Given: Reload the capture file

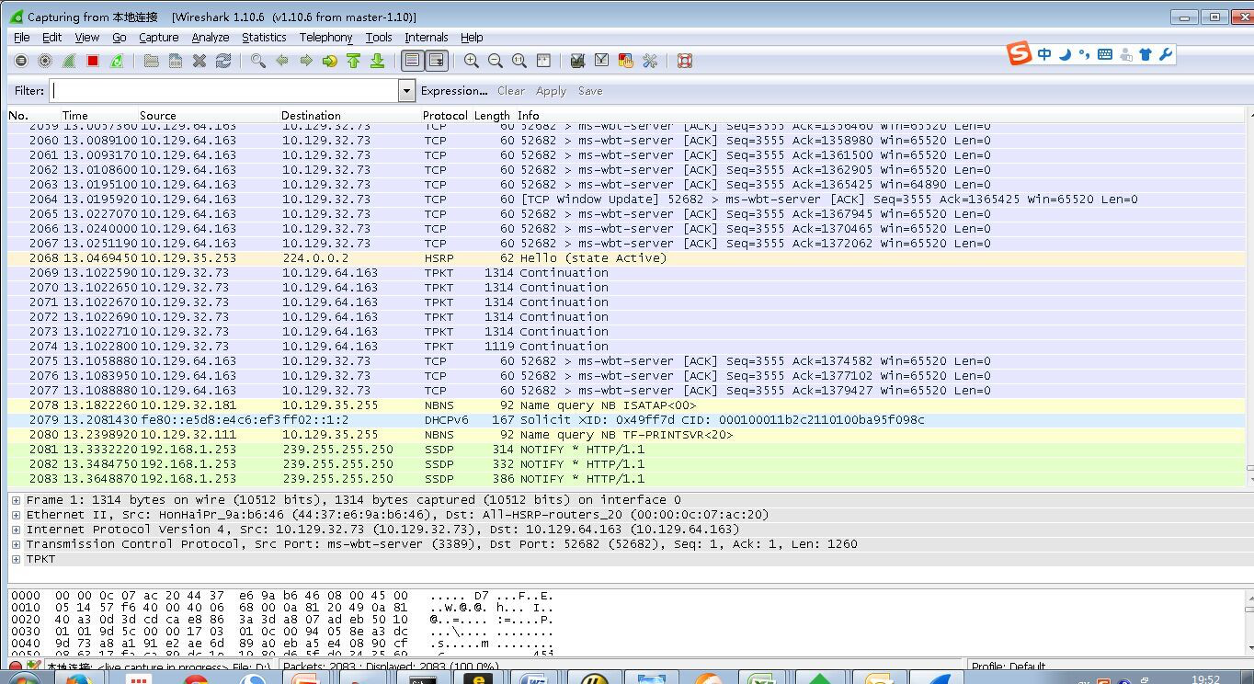Looking at the screenshot, I should click(x=222, y=61).
